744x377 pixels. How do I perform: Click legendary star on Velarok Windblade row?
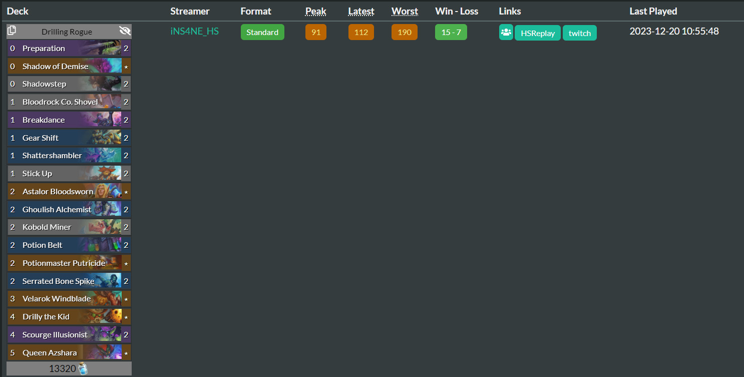coord(126,299)
